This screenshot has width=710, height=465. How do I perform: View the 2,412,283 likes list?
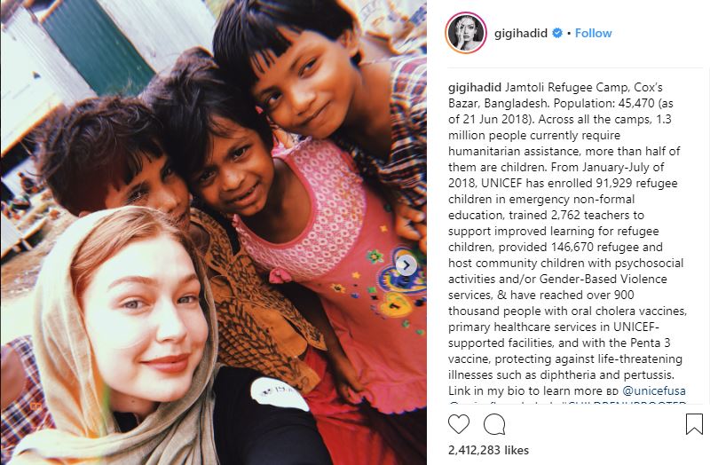click(x=489, y=450)
